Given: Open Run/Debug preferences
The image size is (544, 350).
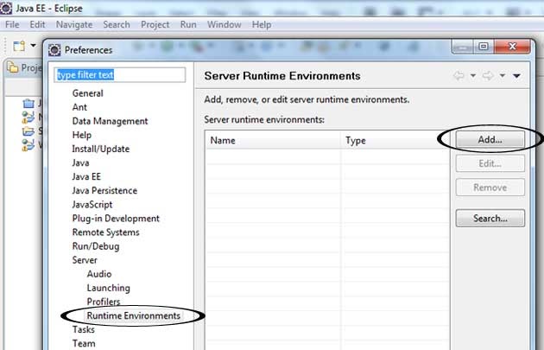Looking at the screenshot, I should pyautogui.click(x=96, y=246).
